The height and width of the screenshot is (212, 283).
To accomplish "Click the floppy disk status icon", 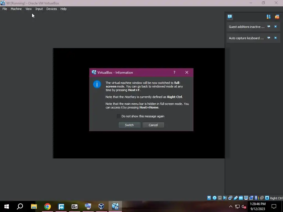I will pyautogui.click(x=220, y=198).
